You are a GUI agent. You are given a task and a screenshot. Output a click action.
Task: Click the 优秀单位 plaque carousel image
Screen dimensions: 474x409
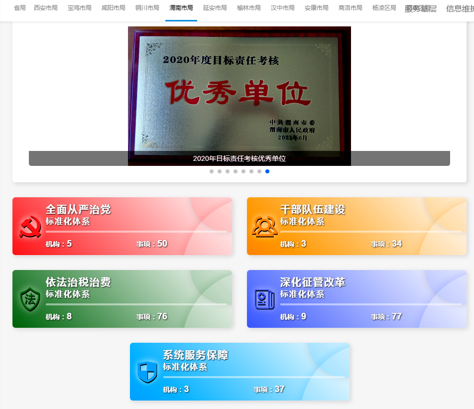[x=239, y=96]
